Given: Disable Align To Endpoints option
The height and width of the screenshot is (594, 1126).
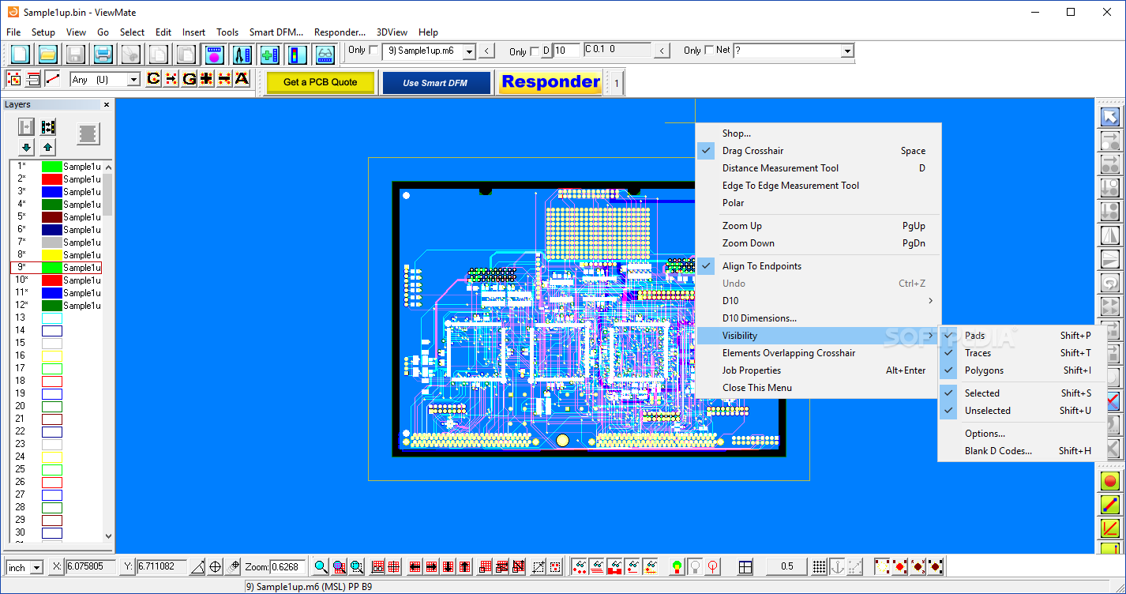Looking at the screenshot, I should (x=761, y=266).
